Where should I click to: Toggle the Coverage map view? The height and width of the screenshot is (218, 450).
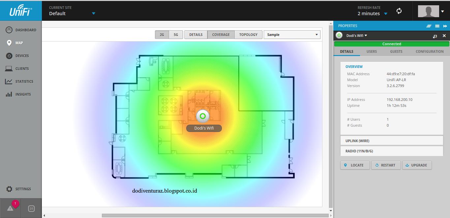tap(221, 35)
